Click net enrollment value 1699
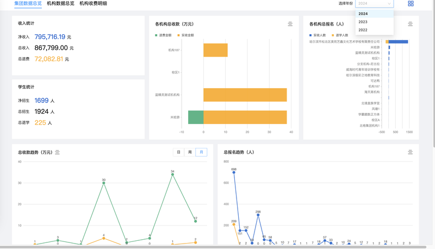The height and width of the screenshot is (249, 435). click(42, 101)
